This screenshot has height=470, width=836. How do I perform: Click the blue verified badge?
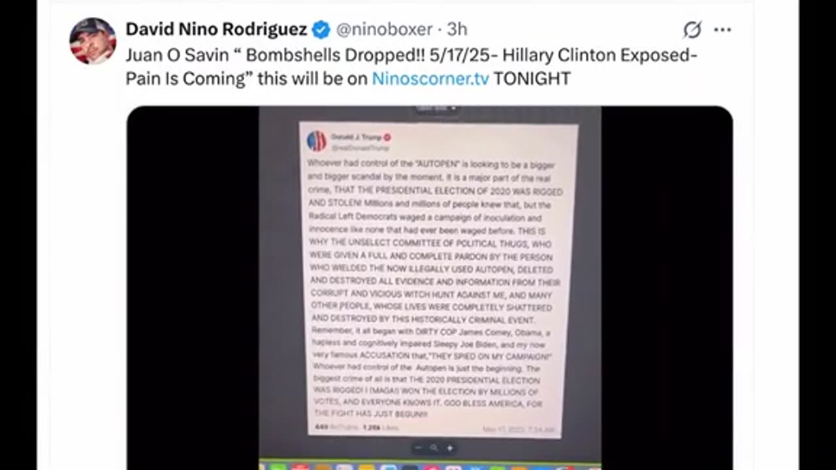321,29
